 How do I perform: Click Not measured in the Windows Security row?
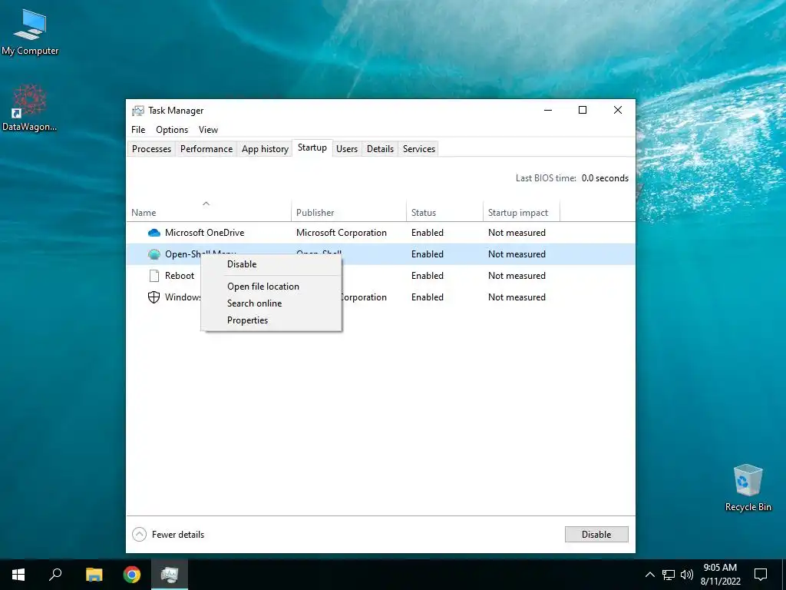click(517, 297)
